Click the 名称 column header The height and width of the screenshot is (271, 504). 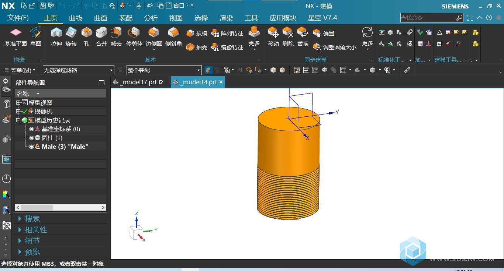(61, 94)
